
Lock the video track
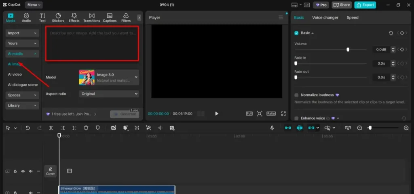15,171
